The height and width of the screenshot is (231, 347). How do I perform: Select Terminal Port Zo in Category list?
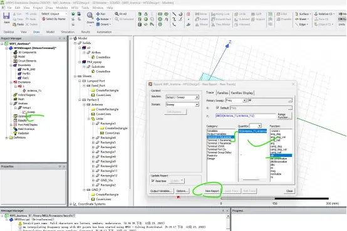point(217,149)
